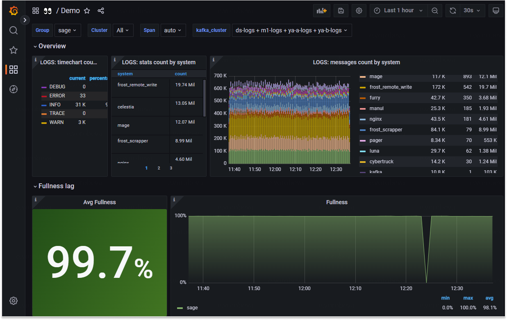507x320 pixels.
Task: Click the stats table vertical scrollbar
Action: 205,98
